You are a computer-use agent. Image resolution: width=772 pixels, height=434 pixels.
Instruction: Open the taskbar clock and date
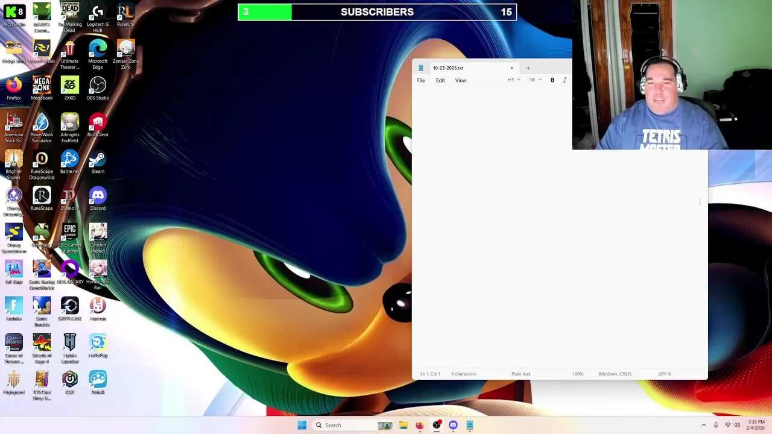756,425
